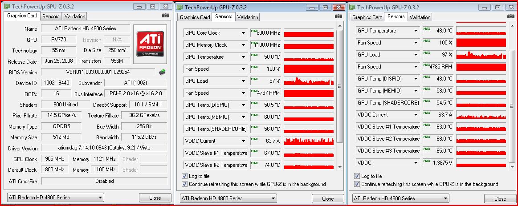Click the GPU Clock 905 MHz field
The image size is (518, 206).
pyautogui.click(x=54, y=159)
